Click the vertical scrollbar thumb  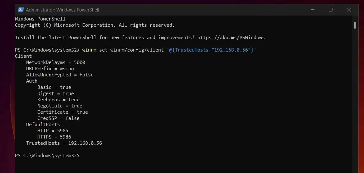[x=355, y=25]
